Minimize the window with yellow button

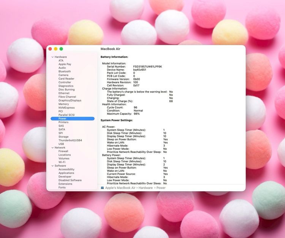(x=55, y=49)
